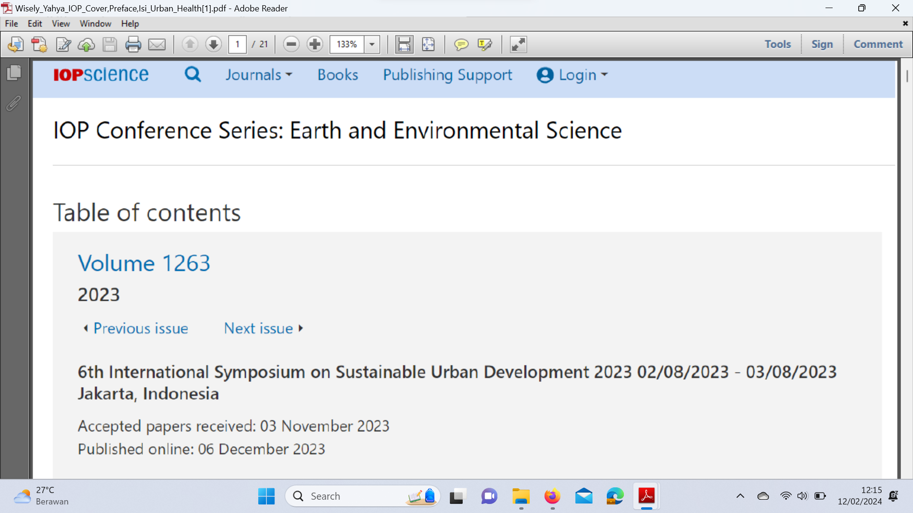
Task: Open zoom level dropdown arrow
Action: click(372, 45)
